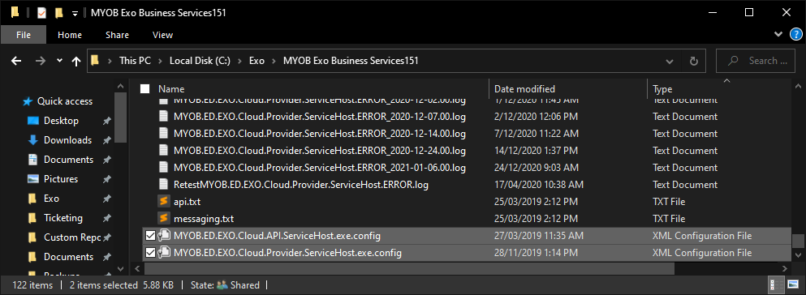Screen dimensions: 806x295
Task: Select ERROR_2020-12-07.00.log file icon
Action: pos(163,117)
